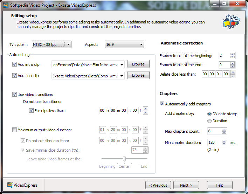Click the VideoExpress logo icon at bottom left

pos(10,185)
